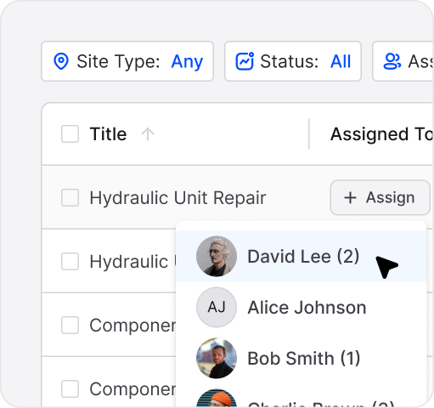Viewport: 434px width, 408px height.
Task: Tick the first Component row checkbox
Action: [70, 325]
